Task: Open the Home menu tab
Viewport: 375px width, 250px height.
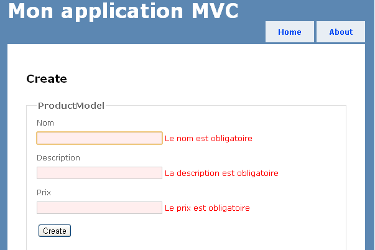Action: 290,32
